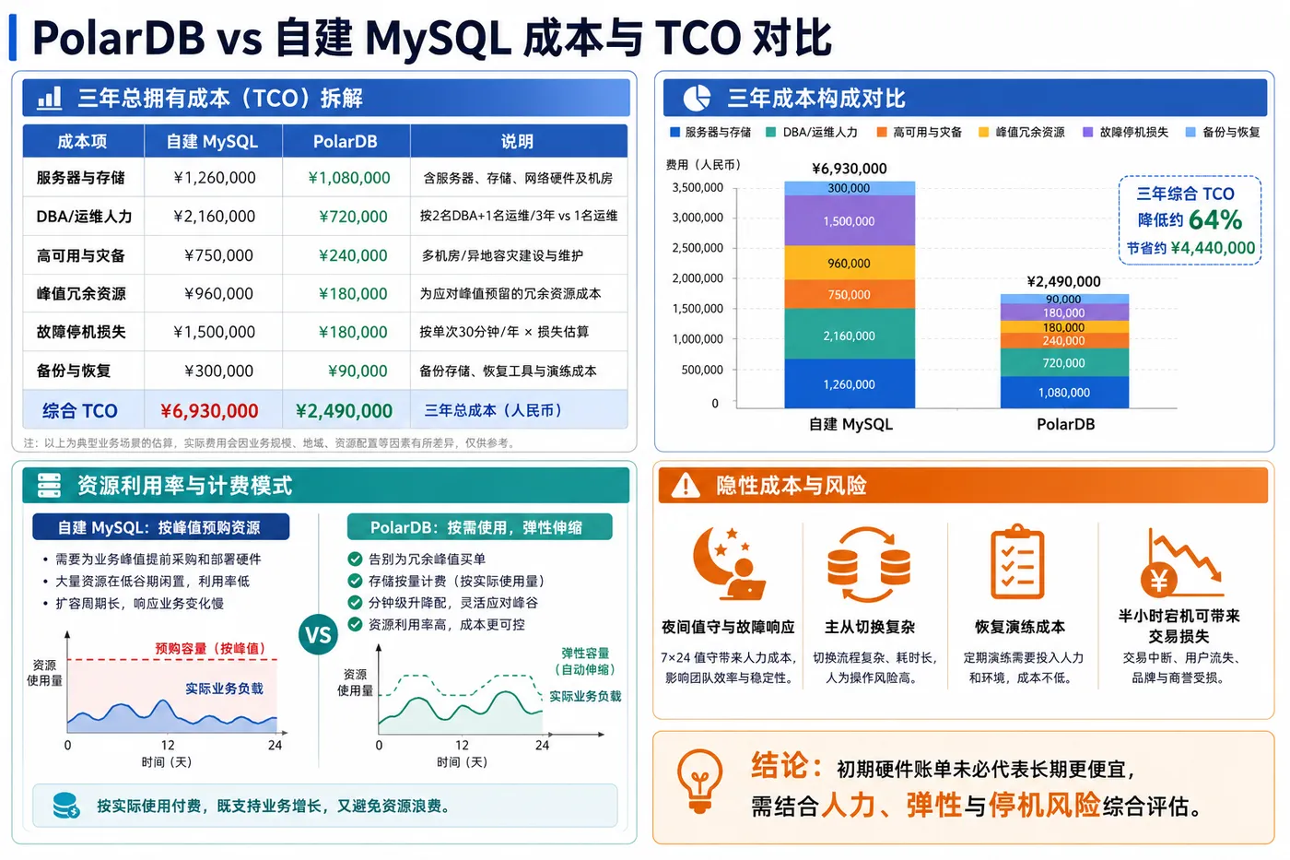Select the checkmark icon next to 存储按量计费
This screenshot has height=860, width=1290.
[x=355, y=581]
